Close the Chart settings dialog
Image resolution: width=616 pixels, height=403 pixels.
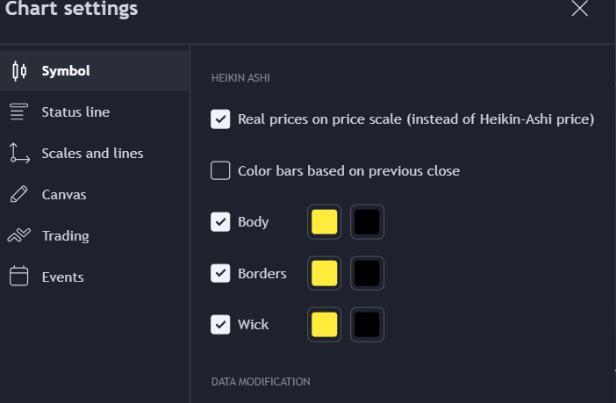tap(579, 9)
